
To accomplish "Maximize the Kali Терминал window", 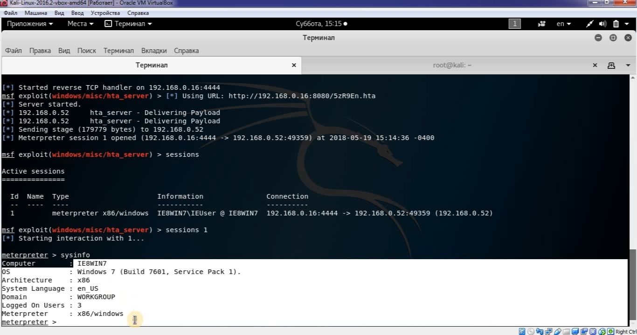I will click(x=613, y=38).
